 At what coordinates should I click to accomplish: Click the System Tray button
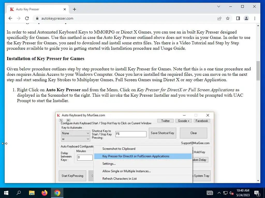tap(201, 176)
